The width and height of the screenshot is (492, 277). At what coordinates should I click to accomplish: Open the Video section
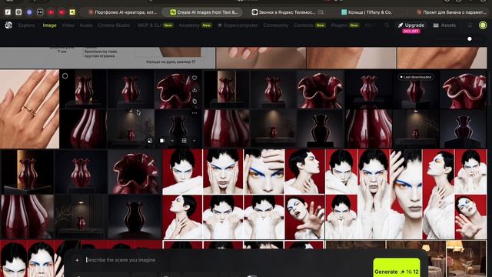point(68,25)
